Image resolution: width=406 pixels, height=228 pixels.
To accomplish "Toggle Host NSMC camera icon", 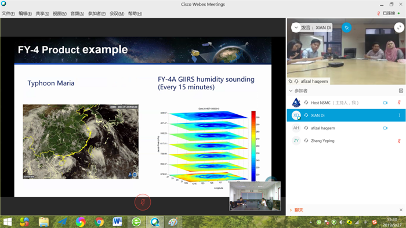I will coord(385,103).
